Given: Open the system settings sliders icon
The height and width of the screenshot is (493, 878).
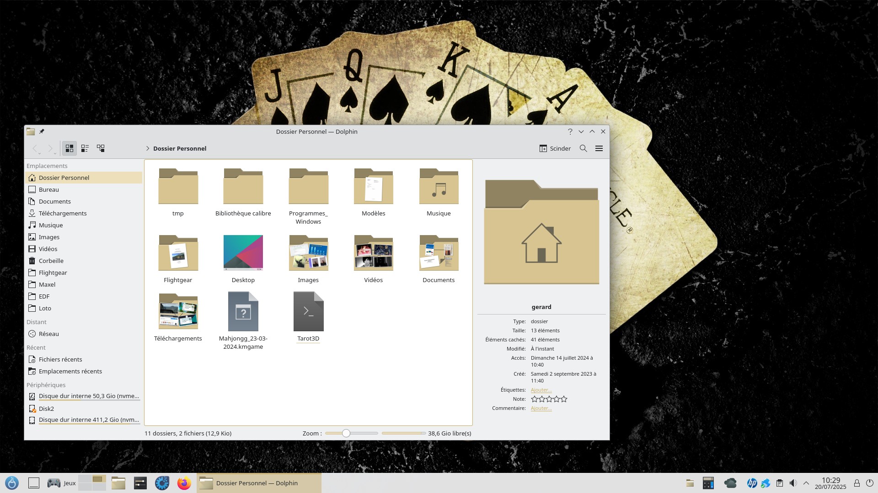Looking at the screenshot, I should (x=140, y=483).
